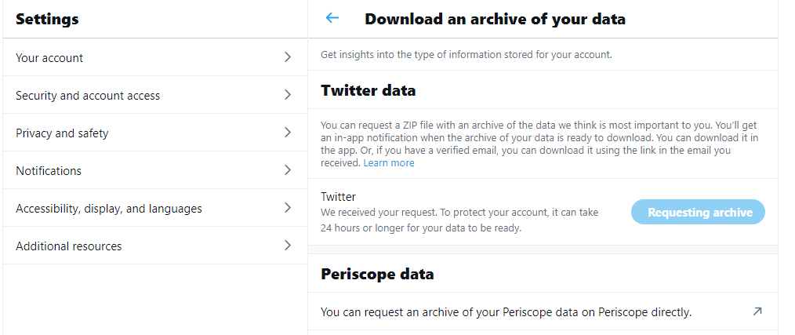Click the Twitter data heading

point(368,90)
